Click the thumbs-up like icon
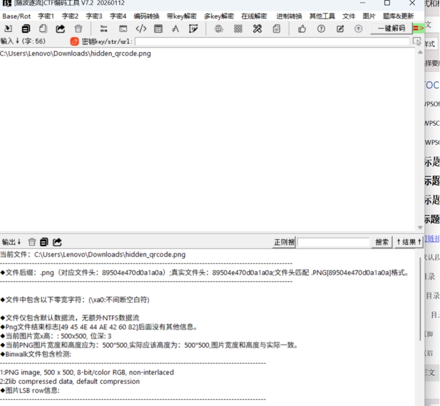Image resolution: width=440 pixels, height=406 pixels. (x=302, y=29)
